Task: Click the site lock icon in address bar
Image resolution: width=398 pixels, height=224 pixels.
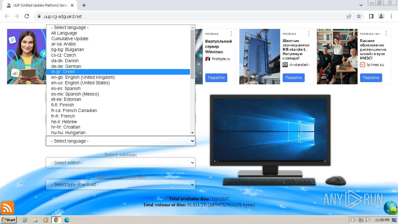Action: (x=39, y=16)
